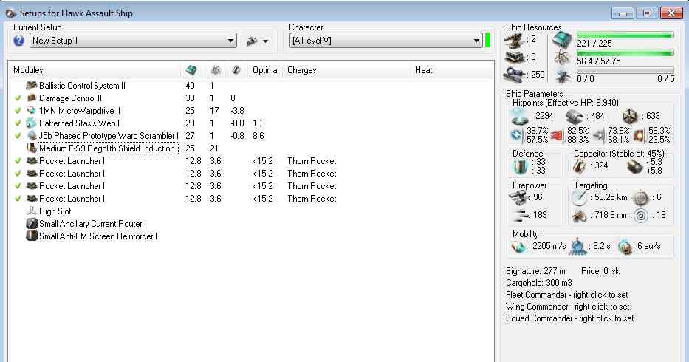Click the max locked targets icon showing 6
689x362 pixels.
pos(641,198)
